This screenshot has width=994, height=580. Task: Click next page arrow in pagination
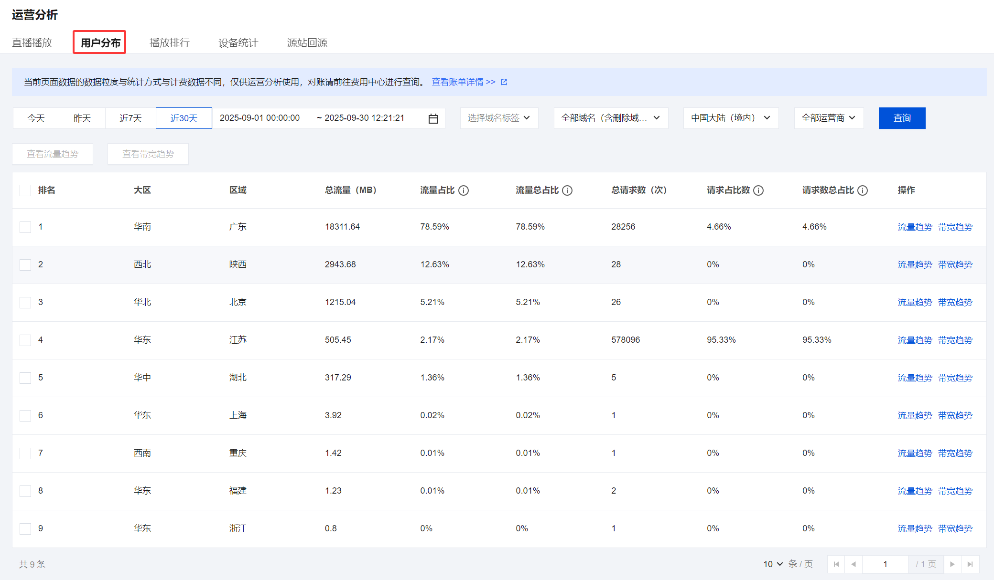pyautogui.click(x=952, y=564)
